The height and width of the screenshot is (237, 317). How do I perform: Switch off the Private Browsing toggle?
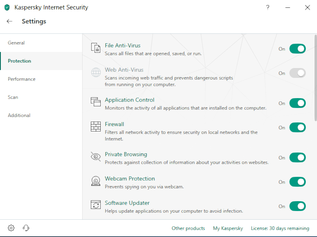point(297,157)
